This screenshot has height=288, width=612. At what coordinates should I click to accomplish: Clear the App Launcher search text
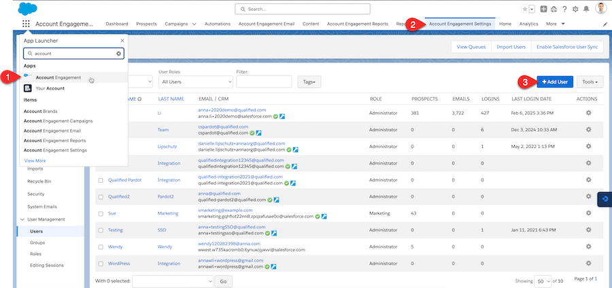tap(118, 54)
